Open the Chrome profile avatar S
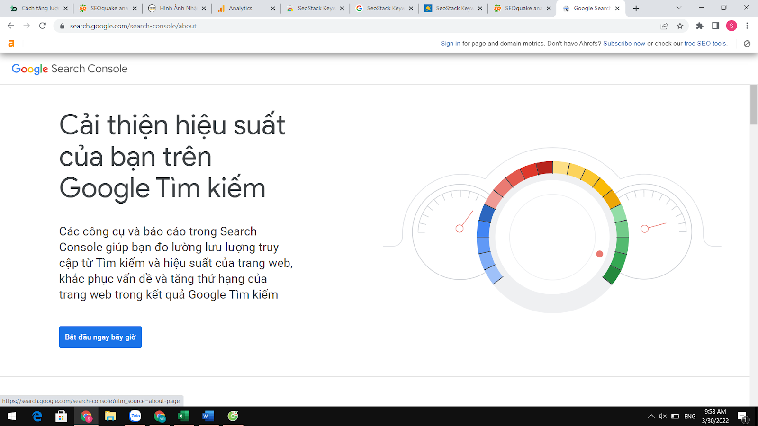This screenshot has height=426, width=758. 731,26
